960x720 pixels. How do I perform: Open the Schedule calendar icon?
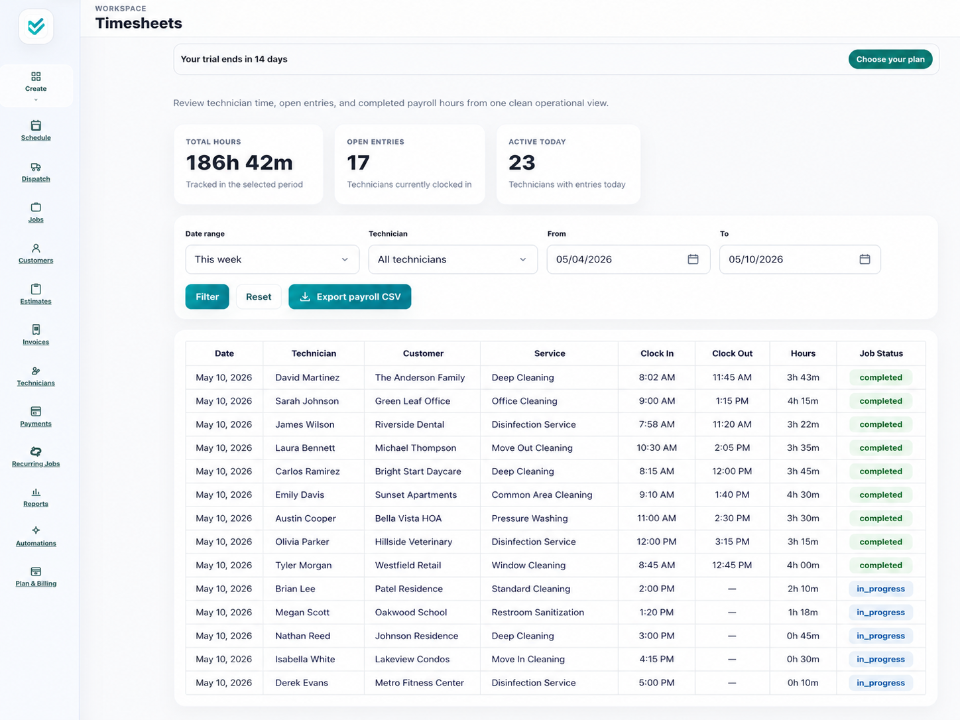tap(36, 125)
